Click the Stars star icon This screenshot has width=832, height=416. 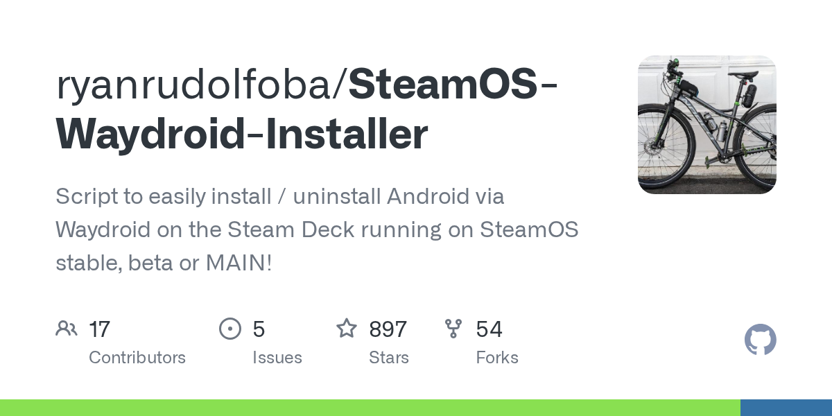tap(347, 329)
